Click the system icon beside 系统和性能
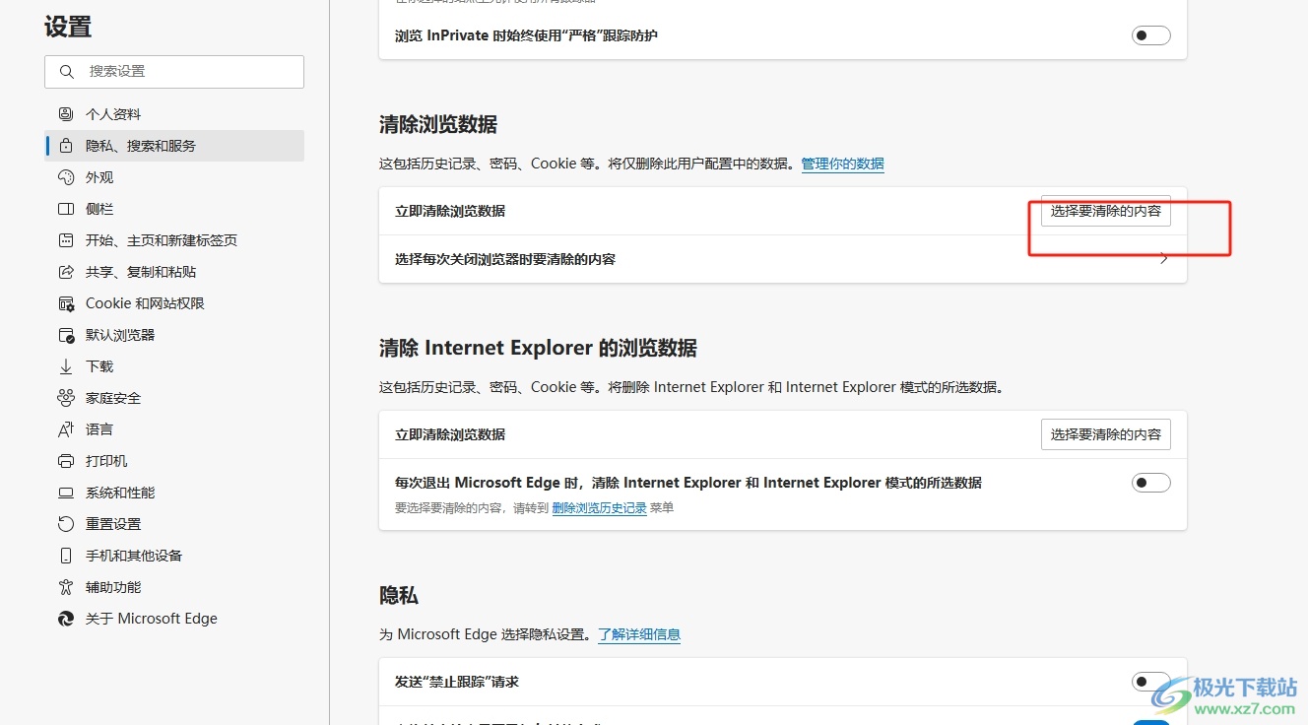This screenshot has width=1308, height=725. click(x=66, y=493)
